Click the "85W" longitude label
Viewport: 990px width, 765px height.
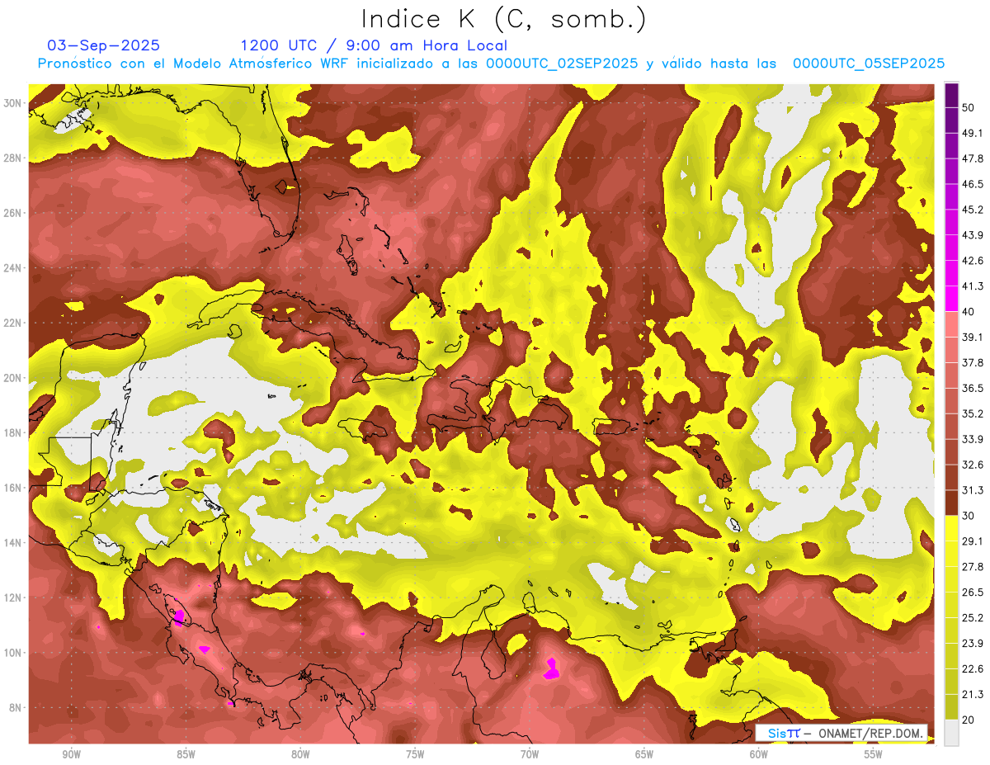click(186, 755)
